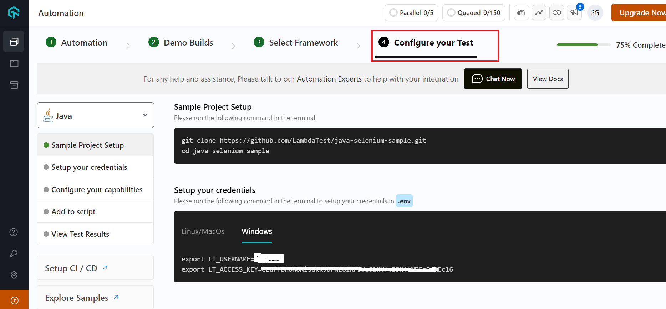Open the LambdaTest home logo
The height and width of the screenshot is (309, 666).
tap(14, 12)
